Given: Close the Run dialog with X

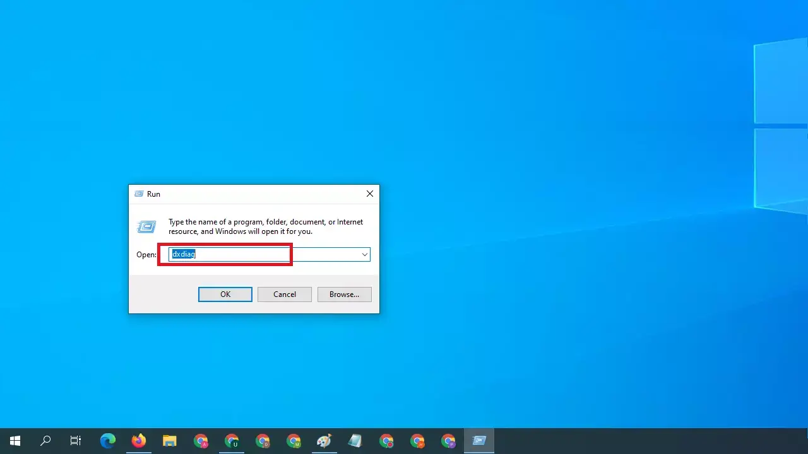Looking at the screenshot, I should 370,194.
